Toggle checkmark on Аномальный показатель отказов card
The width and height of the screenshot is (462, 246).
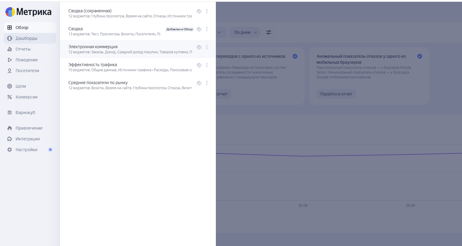coord(420,56)
